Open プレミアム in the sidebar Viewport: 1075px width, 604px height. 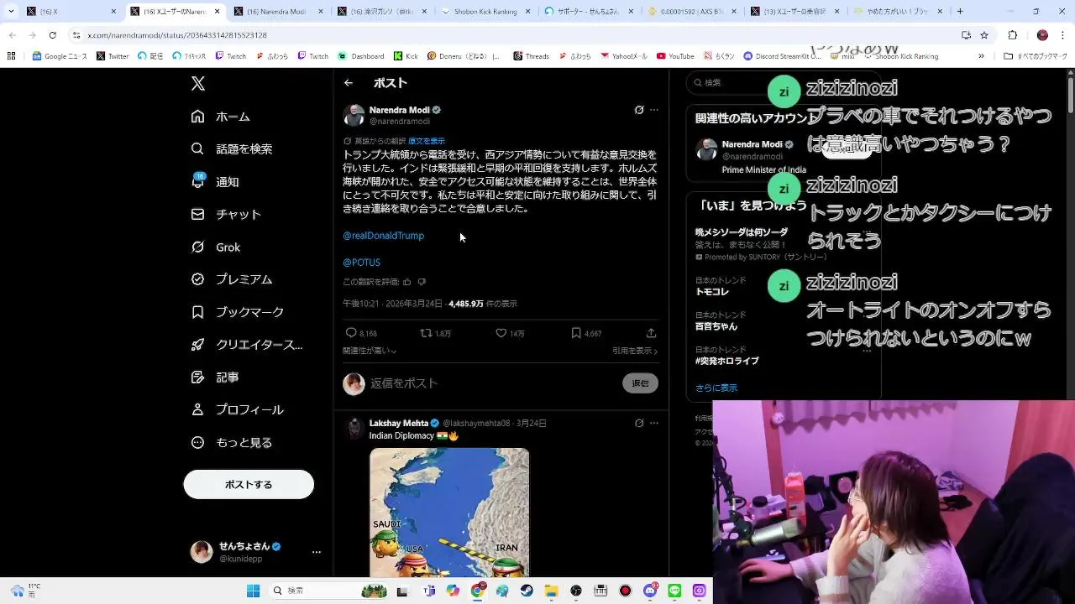point(231,279)
